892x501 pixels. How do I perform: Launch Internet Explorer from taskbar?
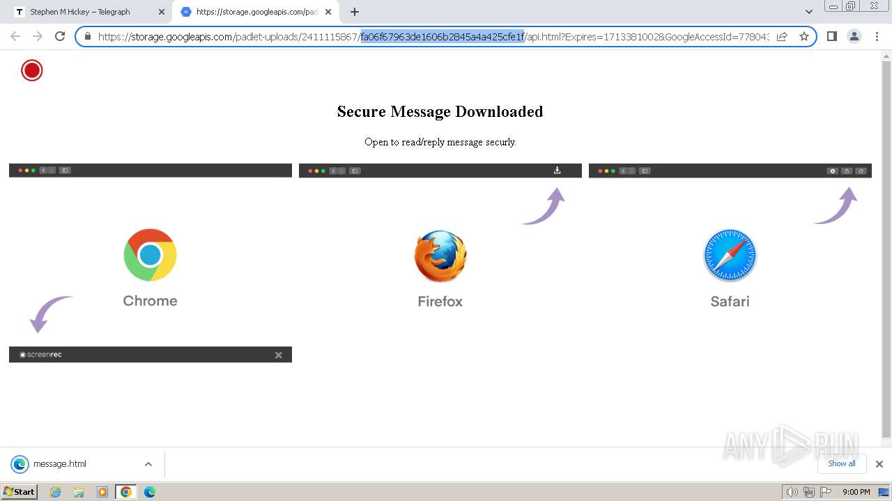[x=55, y=492]
